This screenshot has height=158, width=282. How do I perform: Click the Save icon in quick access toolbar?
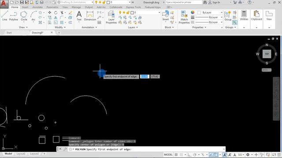coord(22,2)
